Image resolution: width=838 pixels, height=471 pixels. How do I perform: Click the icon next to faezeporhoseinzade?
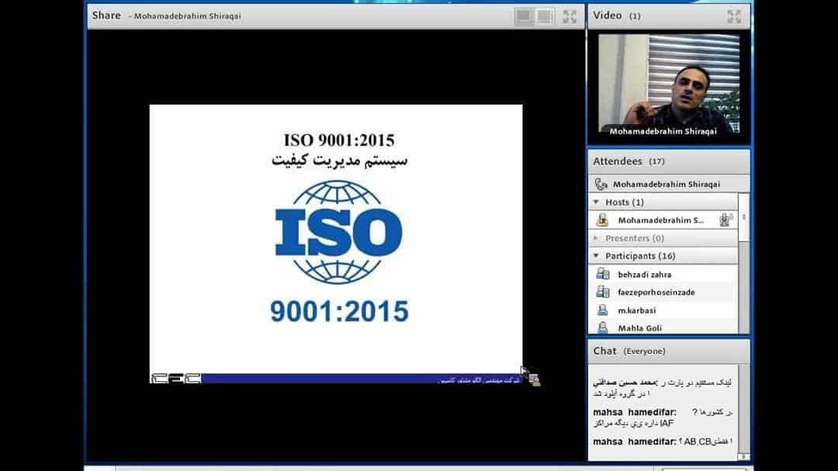602,292
